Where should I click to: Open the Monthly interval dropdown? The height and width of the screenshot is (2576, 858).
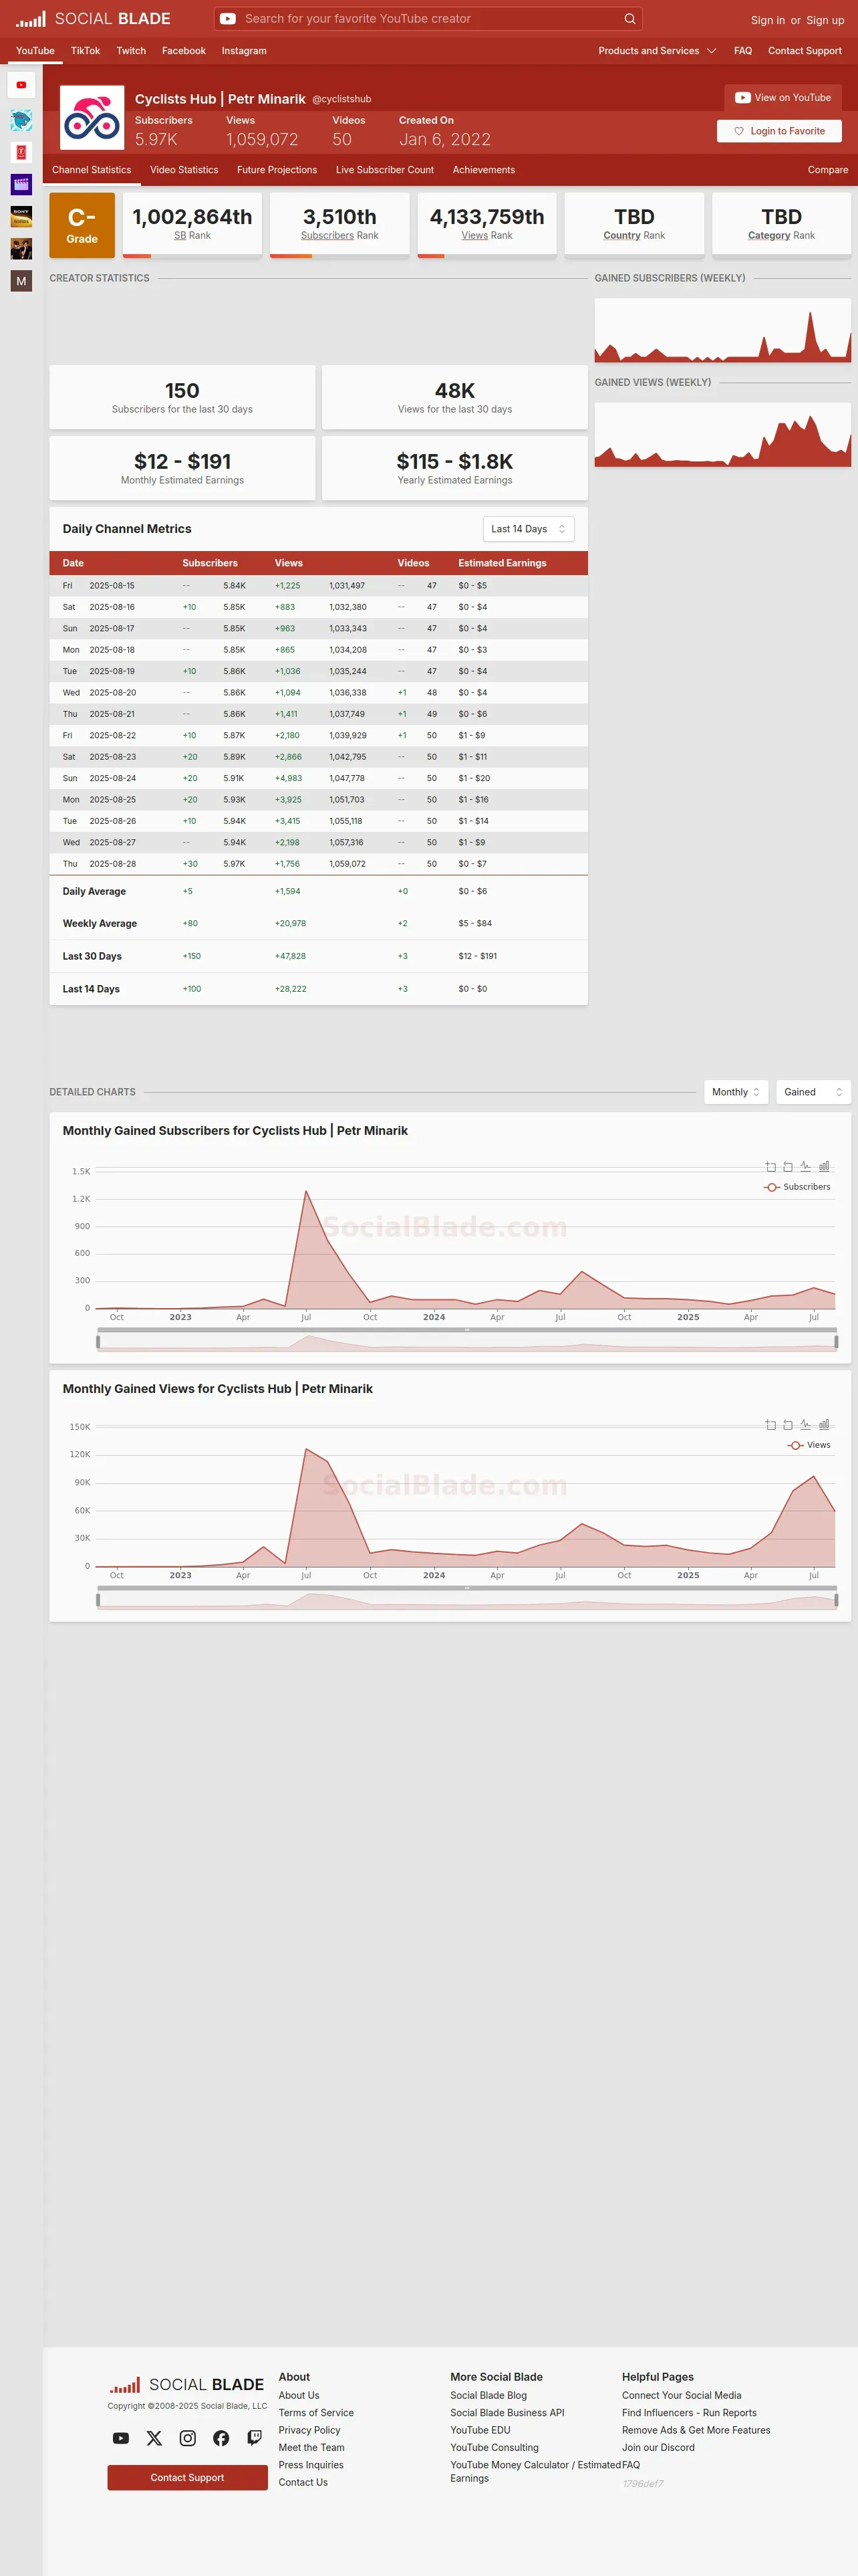click(x=736, y=1092)
